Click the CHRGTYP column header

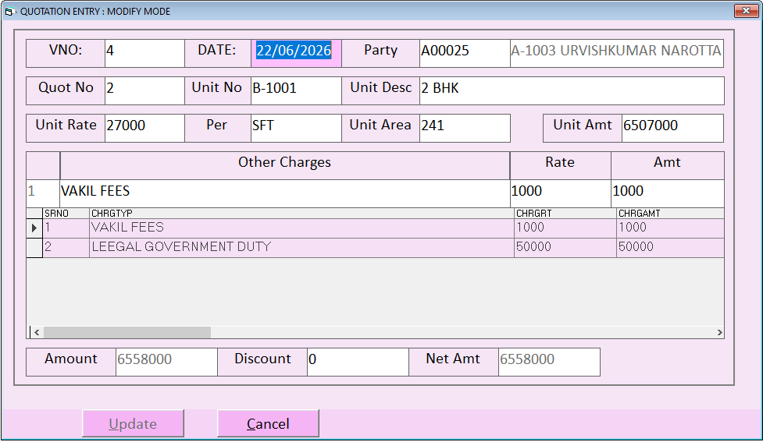301,214
